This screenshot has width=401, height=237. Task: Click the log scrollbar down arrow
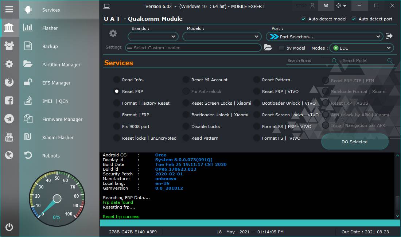pyautogui.click(x=397, y=216)
